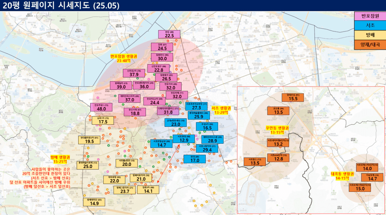
Task: Click the 서초한빛삼성 (99) 14.7 box
Action: [x=162, y=143]
